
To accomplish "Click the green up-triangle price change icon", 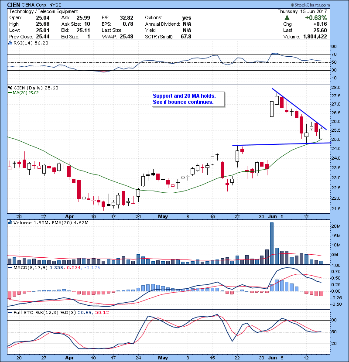I will [x=287, y=18].
